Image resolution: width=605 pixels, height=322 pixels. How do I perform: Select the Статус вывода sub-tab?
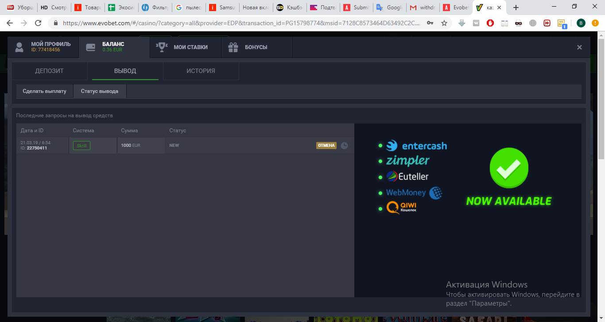[100, 91]
